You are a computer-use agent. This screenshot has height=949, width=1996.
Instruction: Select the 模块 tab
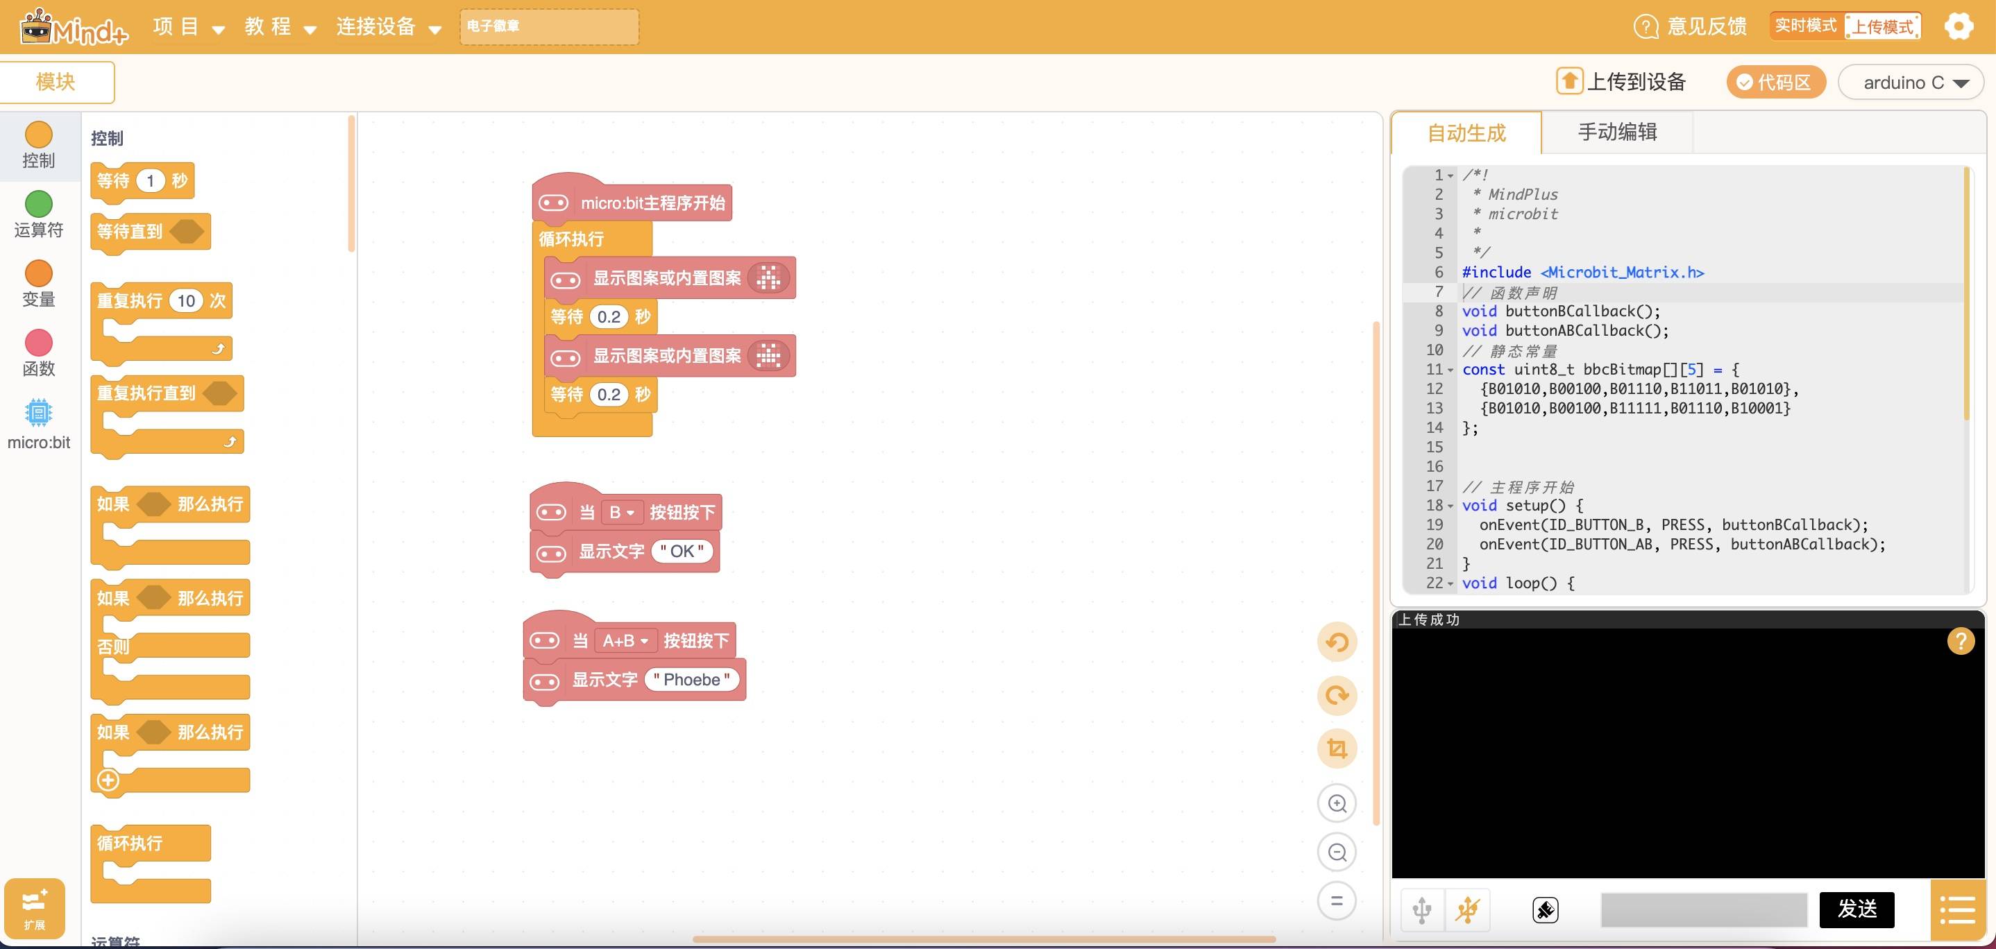click(x=57, y=82)
